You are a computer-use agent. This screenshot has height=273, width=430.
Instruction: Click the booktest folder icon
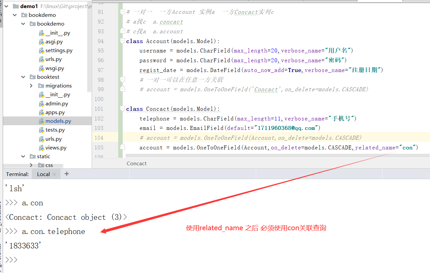click(33, 77)
